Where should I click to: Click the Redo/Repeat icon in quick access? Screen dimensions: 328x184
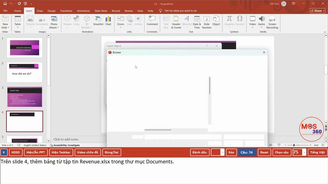[19, 4]
